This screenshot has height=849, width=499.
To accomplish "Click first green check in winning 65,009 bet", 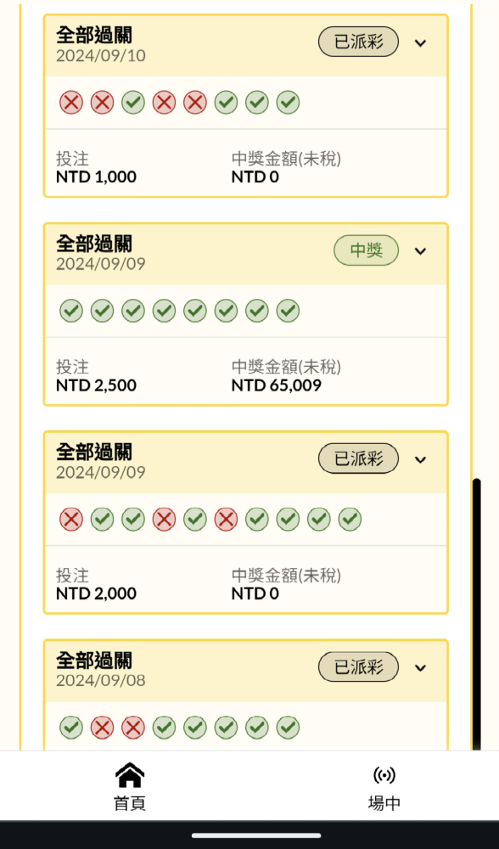I will (71, 311).
